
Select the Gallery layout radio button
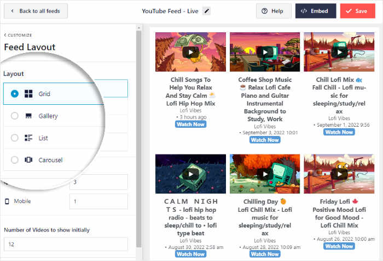(15, 116)
